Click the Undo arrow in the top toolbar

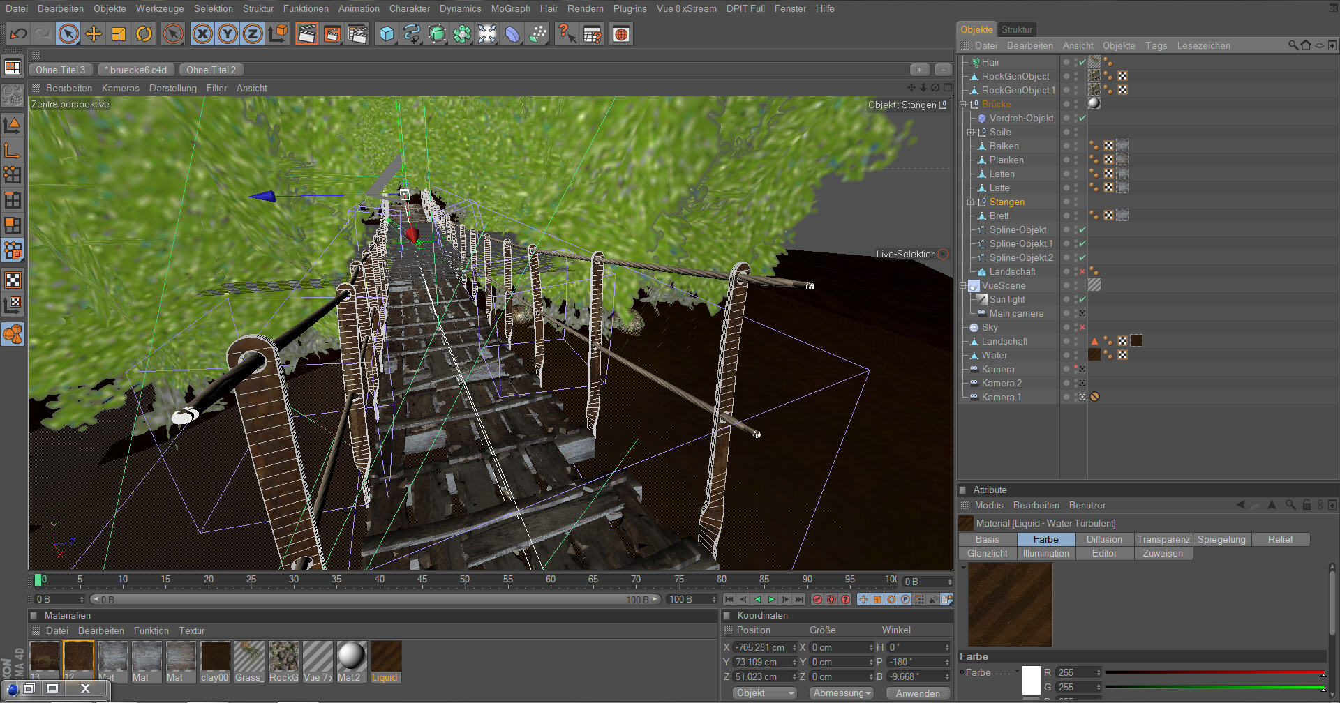tap(19, 33)
